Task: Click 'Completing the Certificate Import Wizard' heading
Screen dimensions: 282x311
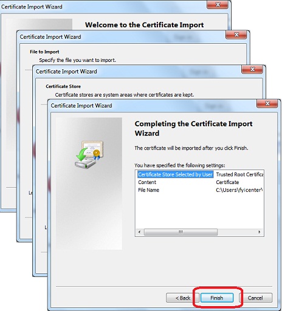Action: tap(193, 128)
